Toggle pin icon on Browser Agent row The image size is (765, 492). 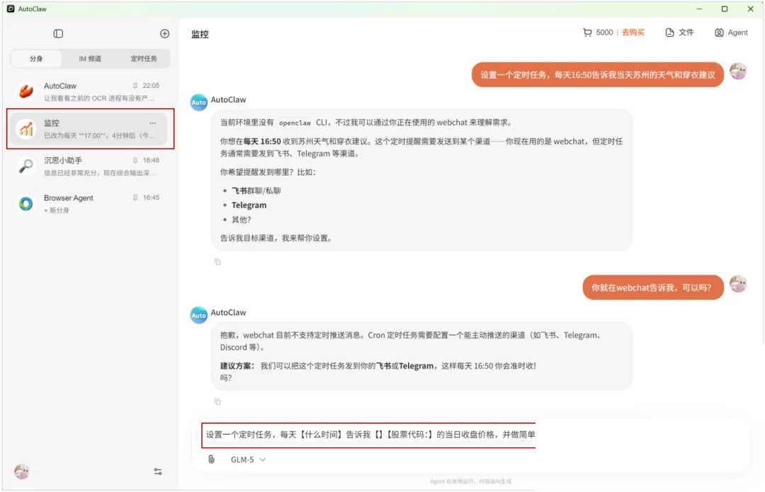(x=135, y=198)
